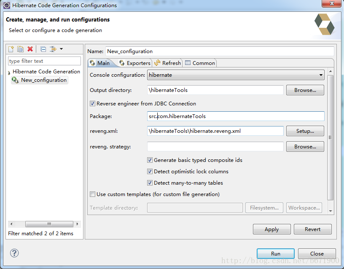Click the Filesystem... button

(x=264, y=208)
